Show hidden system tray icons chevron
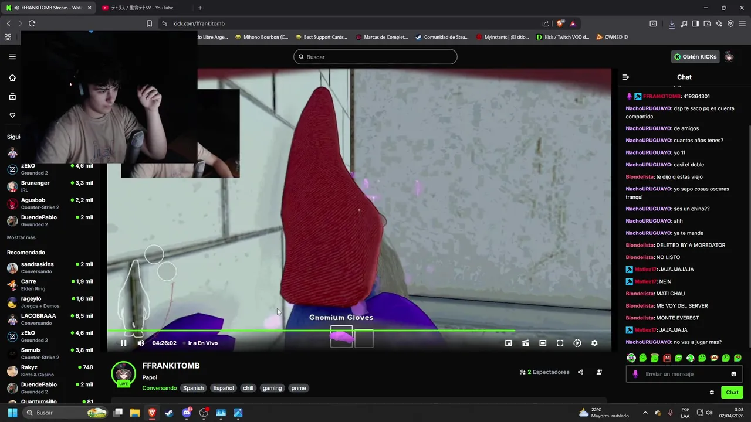The height and width of the screenshot is (422, 751). pos(645,413)
